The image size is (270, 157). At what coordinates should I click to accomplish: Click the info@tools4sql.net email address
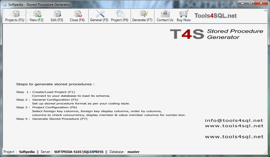point(234,120)
